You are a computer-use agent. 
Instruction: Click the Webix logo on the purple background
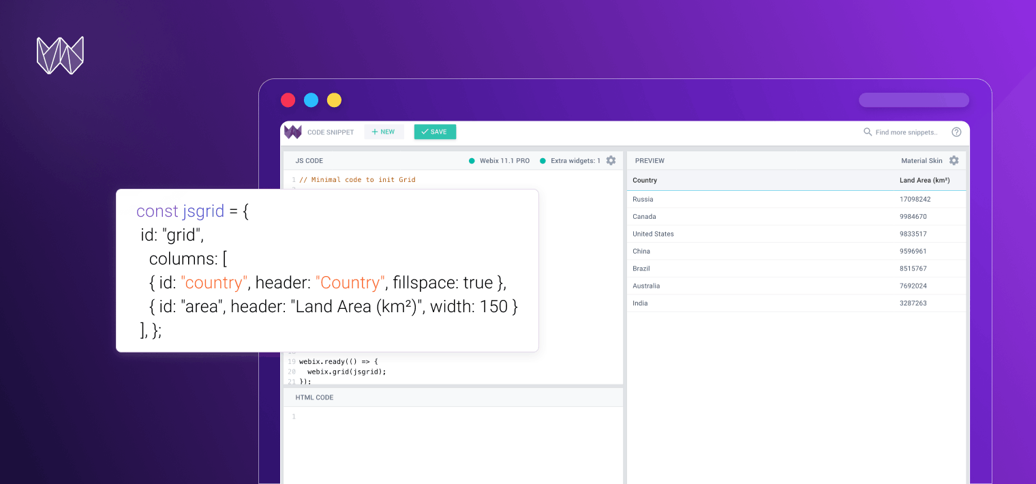click(60, 55)
